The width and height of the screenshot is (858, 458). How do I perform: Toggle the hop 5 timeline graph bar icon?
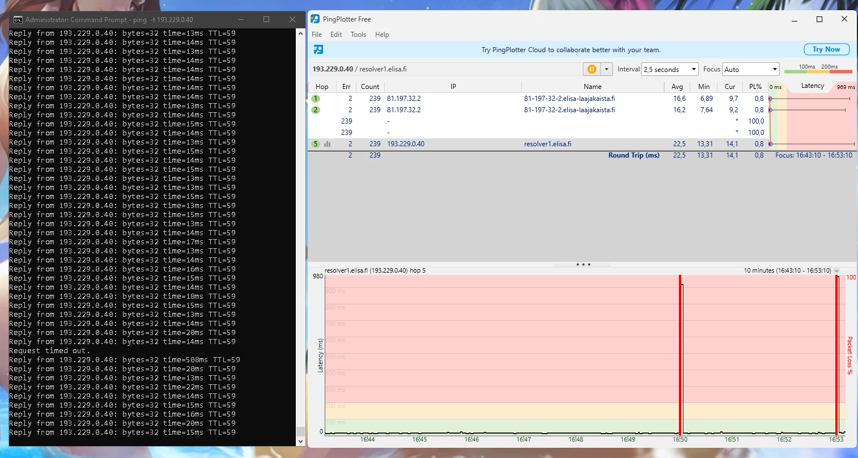(x=327, y=144)
